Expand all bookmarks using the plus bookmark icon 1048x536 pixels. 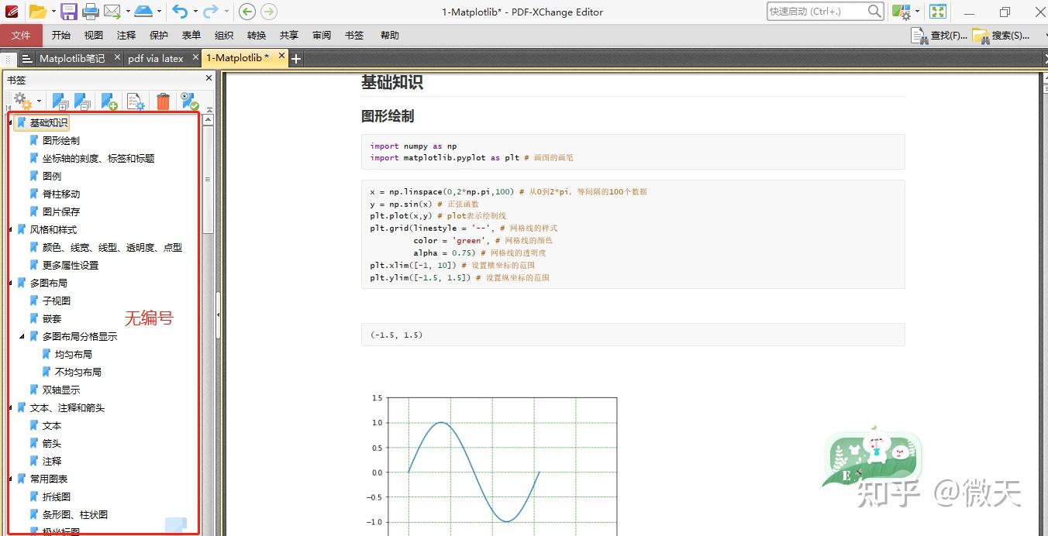pyautogui.click(x=60, y=102)
